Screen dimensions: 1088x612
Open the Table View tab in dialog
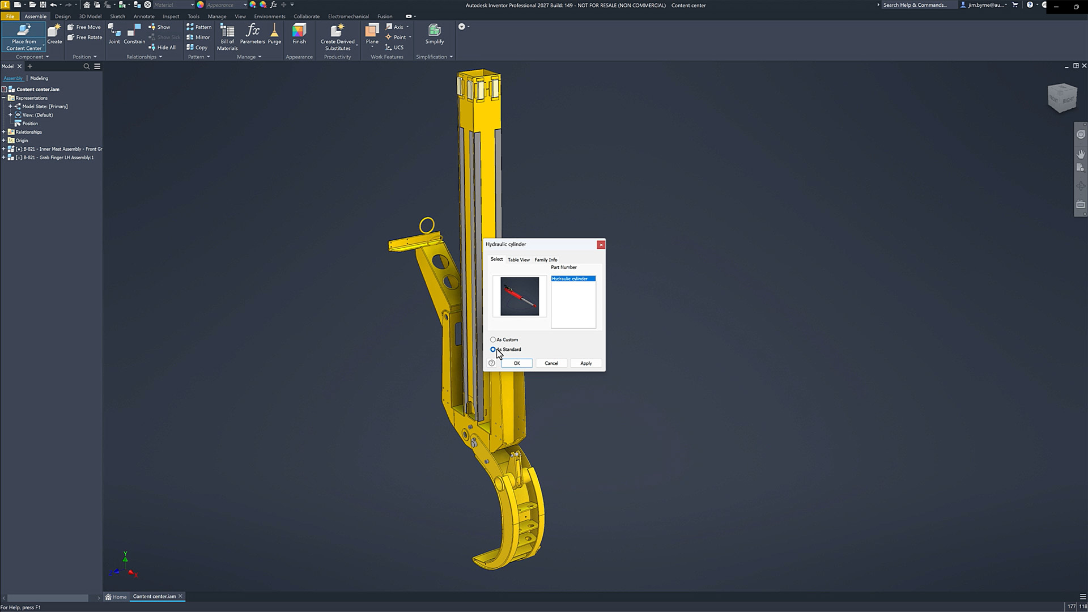518,260
